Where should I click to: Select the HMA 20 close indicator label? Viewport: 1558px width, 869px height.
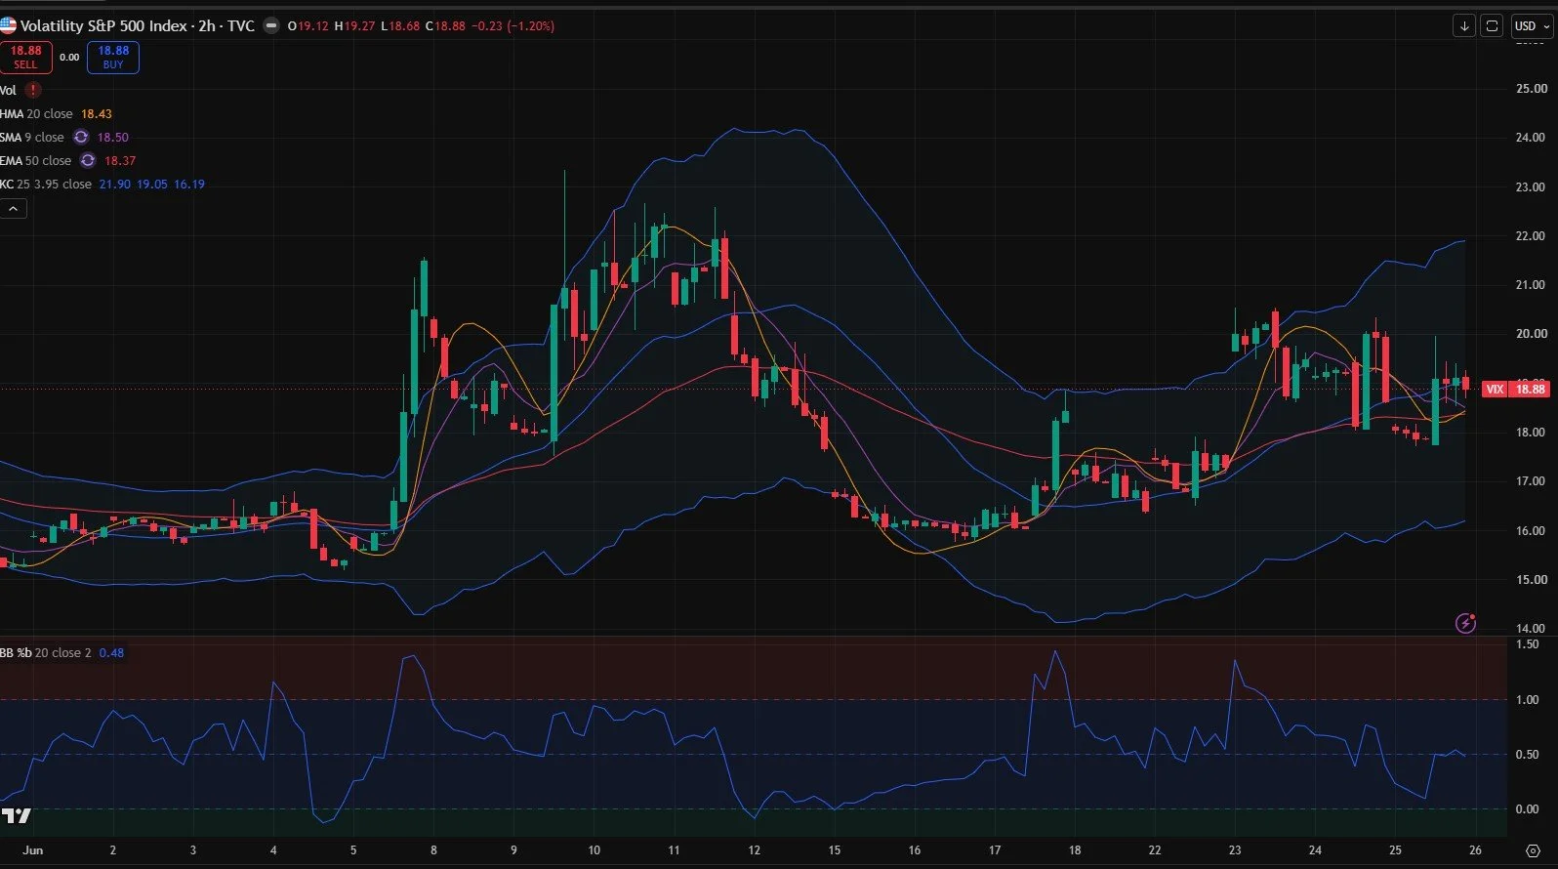tap(36, 114)
